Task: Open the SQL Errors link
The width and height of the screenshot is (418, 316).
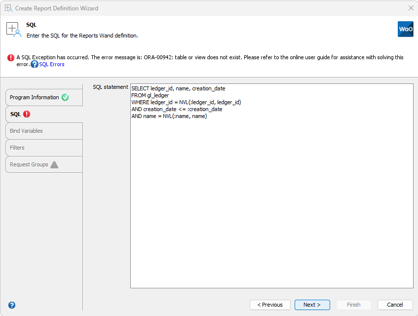Action: tap(51, 64)
